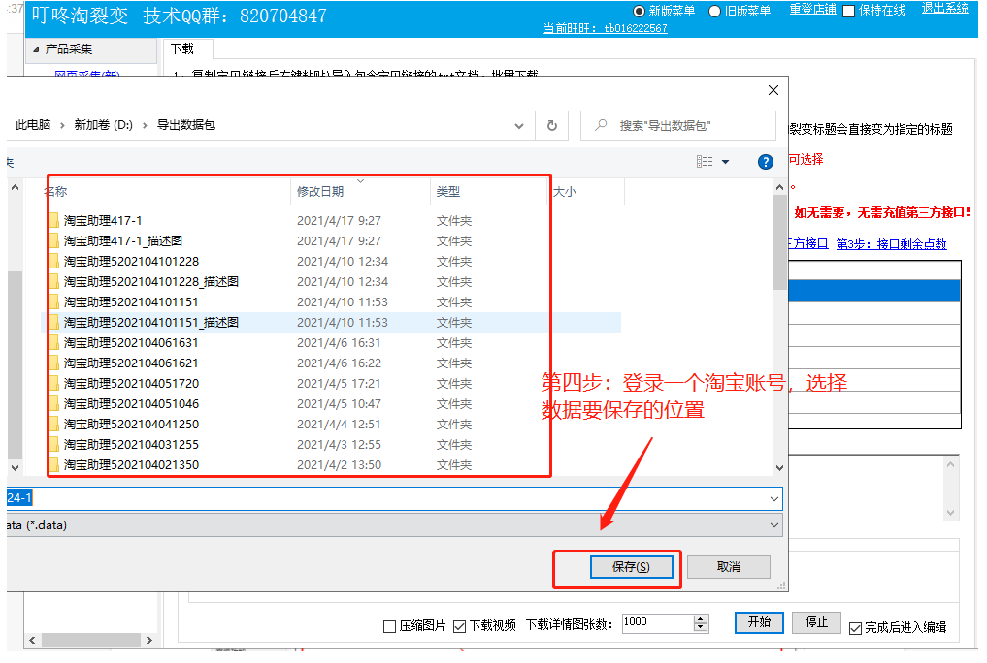Sort by 类型 column header
The width and height of the screenshot is (987, 663).
click(x=448, y=191)
